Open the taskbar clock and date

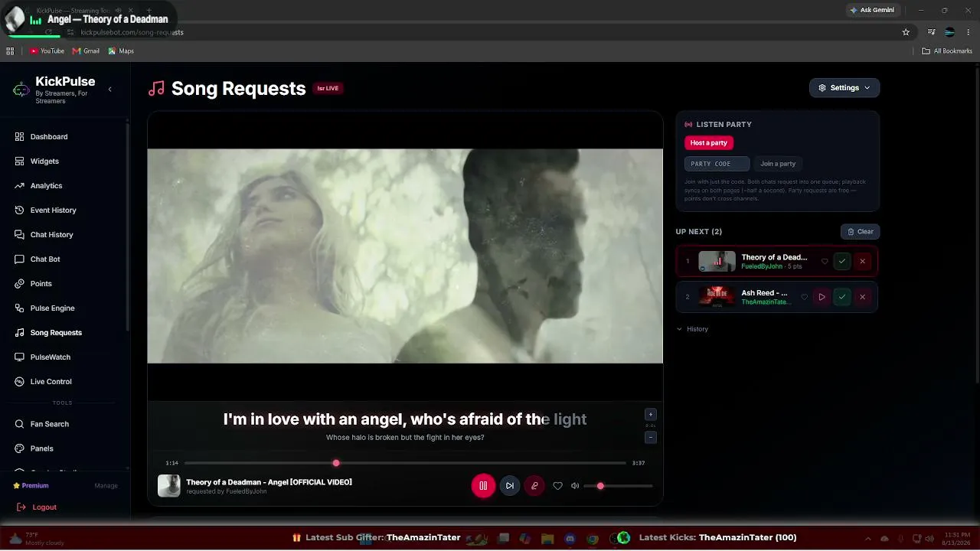(x=957, y=539)
